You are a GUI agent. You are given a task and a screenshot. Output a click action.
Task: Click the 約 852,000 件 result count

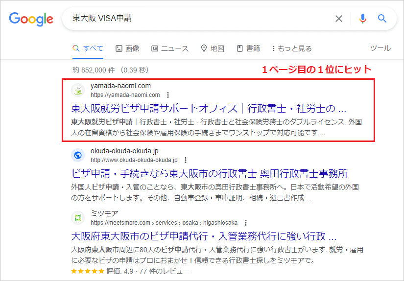[x=111, y=70]
